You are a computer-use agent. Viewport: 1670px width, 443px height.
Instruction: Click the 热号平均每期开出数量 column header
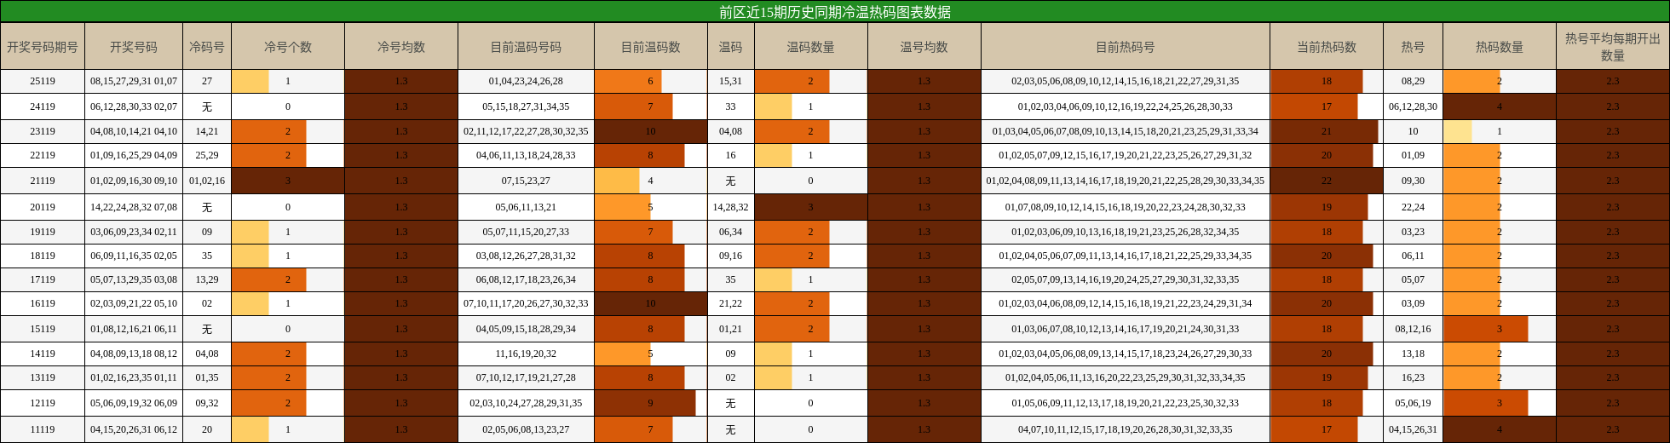click(x=1613, y=47)
